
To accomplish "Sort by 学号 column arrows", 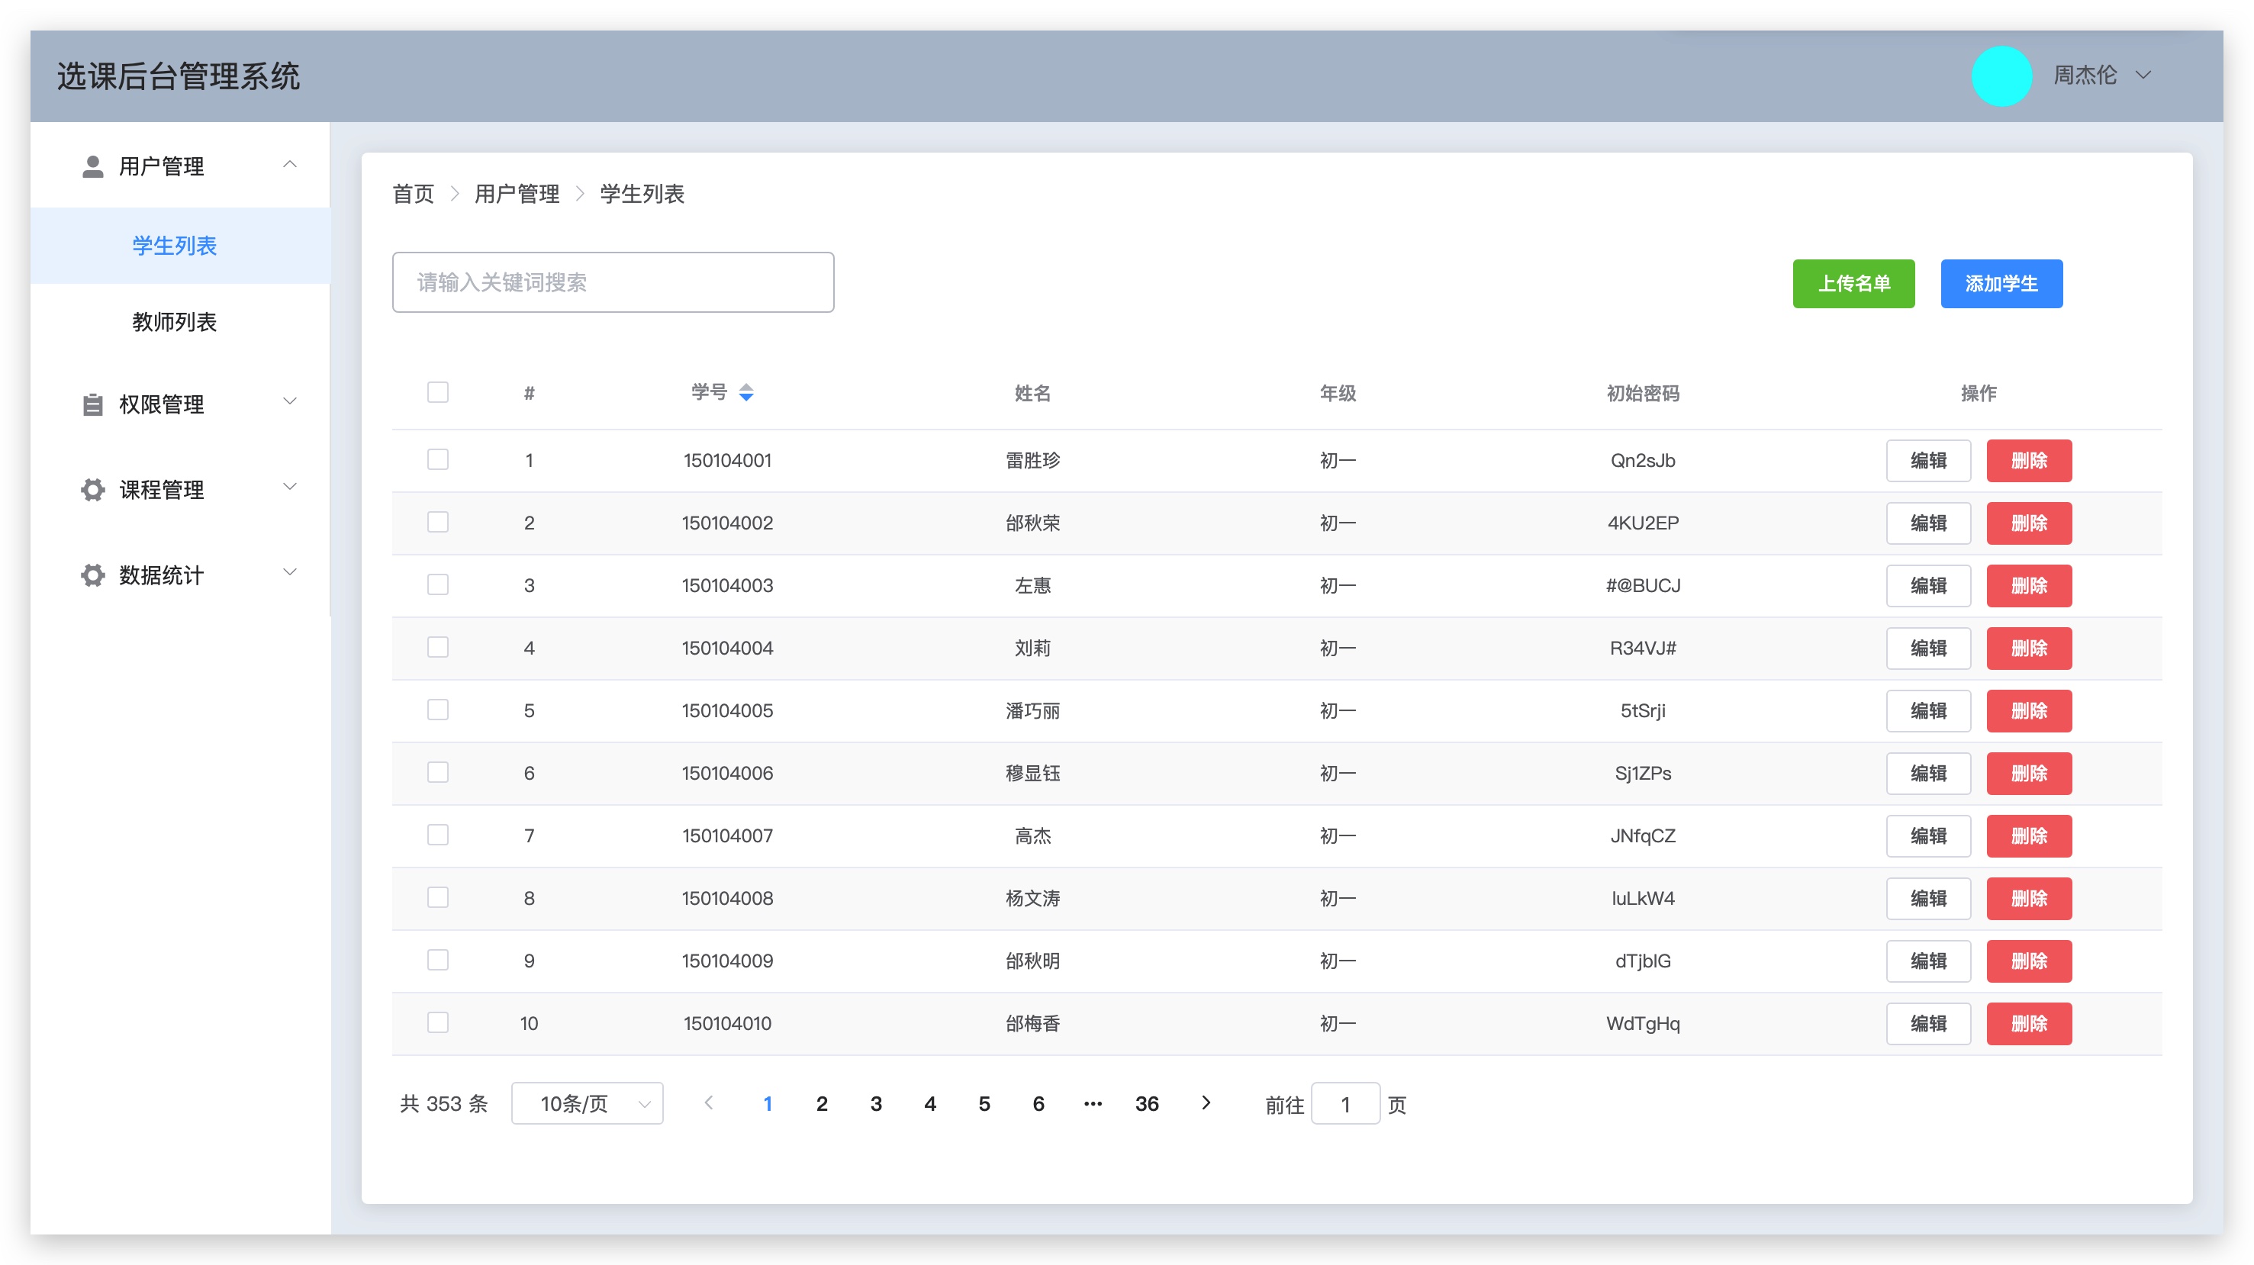I will pyautogui.click(x=745, y=393).
